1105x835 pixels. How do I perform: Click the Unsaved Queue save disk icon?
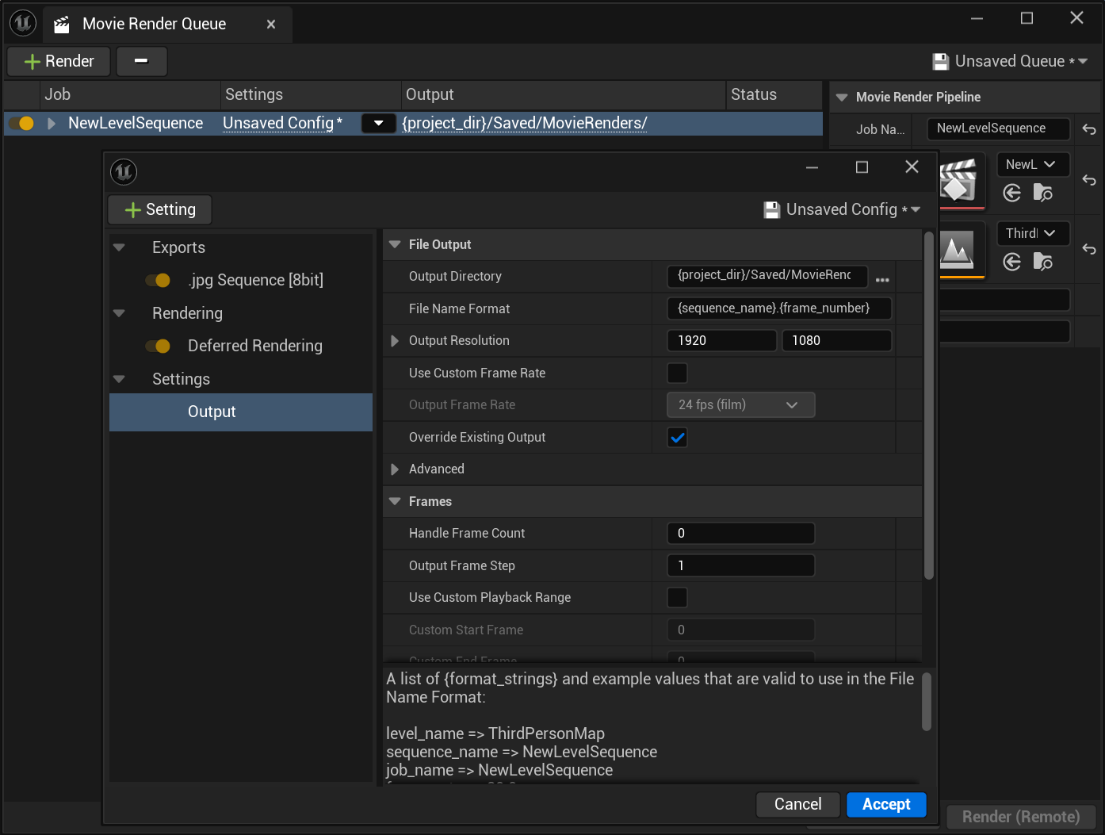pyautogui.click(x=941, y=62)
